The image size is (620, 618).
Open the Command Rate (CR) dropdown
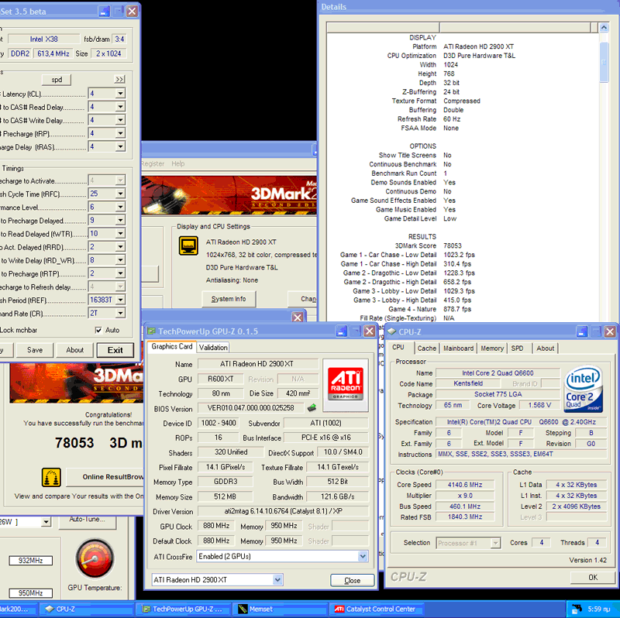[120, 313]
